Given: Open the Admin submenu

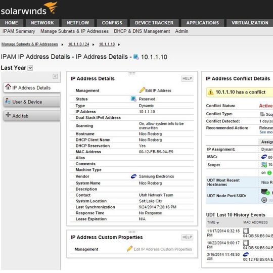Looking at the screenshot, I should coord(181,31).
